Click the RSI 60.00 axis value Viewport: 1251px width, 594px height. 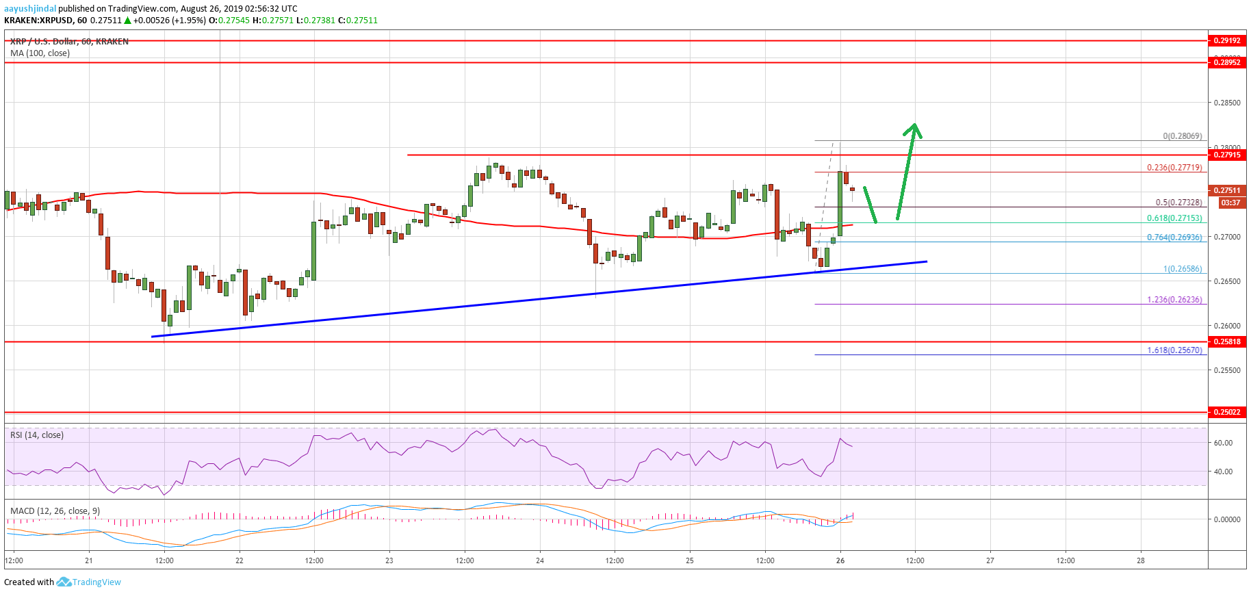(x=1223, y=443)
